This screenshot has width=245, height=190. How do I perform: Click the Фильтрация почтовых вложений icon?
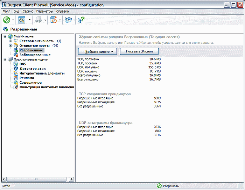(16, 87)
